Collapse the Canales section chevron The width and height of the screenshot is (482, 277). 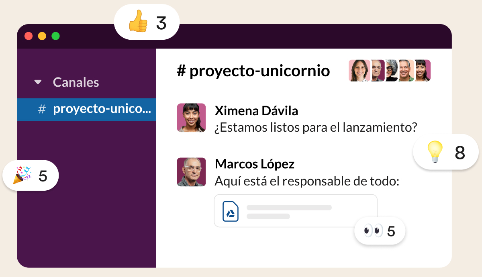coord(37,82)
